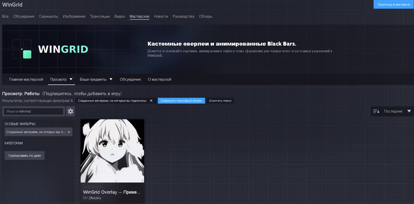The width and height of the screenshot is (414, 204).
Task: Open the Изображения tab
Action: click(74, 16)
